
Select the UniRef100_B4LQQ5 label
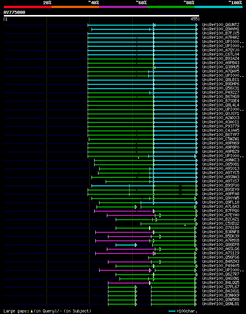coord(221,283)
